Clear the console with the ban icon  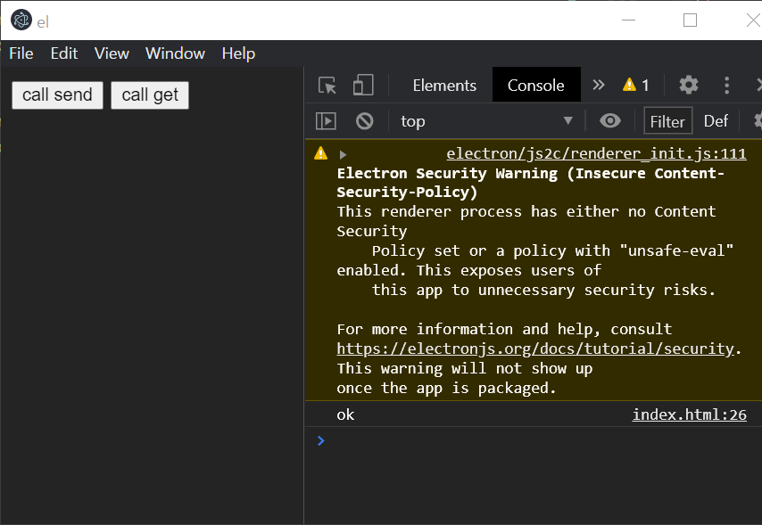click(x=364, y=121)
